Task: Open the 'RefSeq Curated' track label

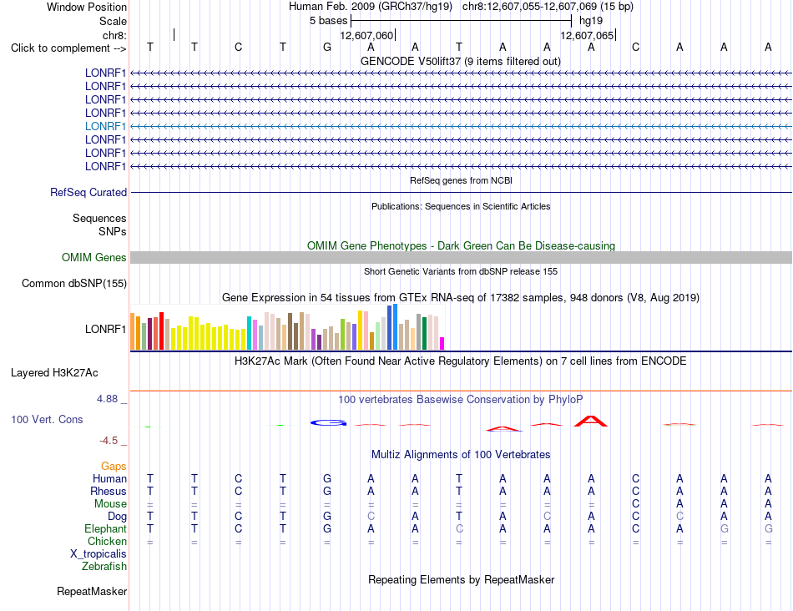Action: [x=88, y=192]
